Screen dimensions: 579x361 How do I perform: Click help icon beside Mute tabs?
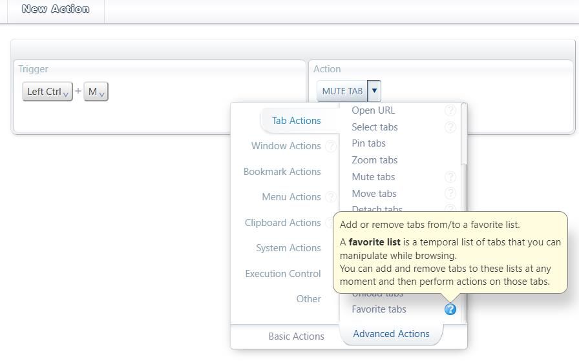pyautogui.click(x=450, y=177)
